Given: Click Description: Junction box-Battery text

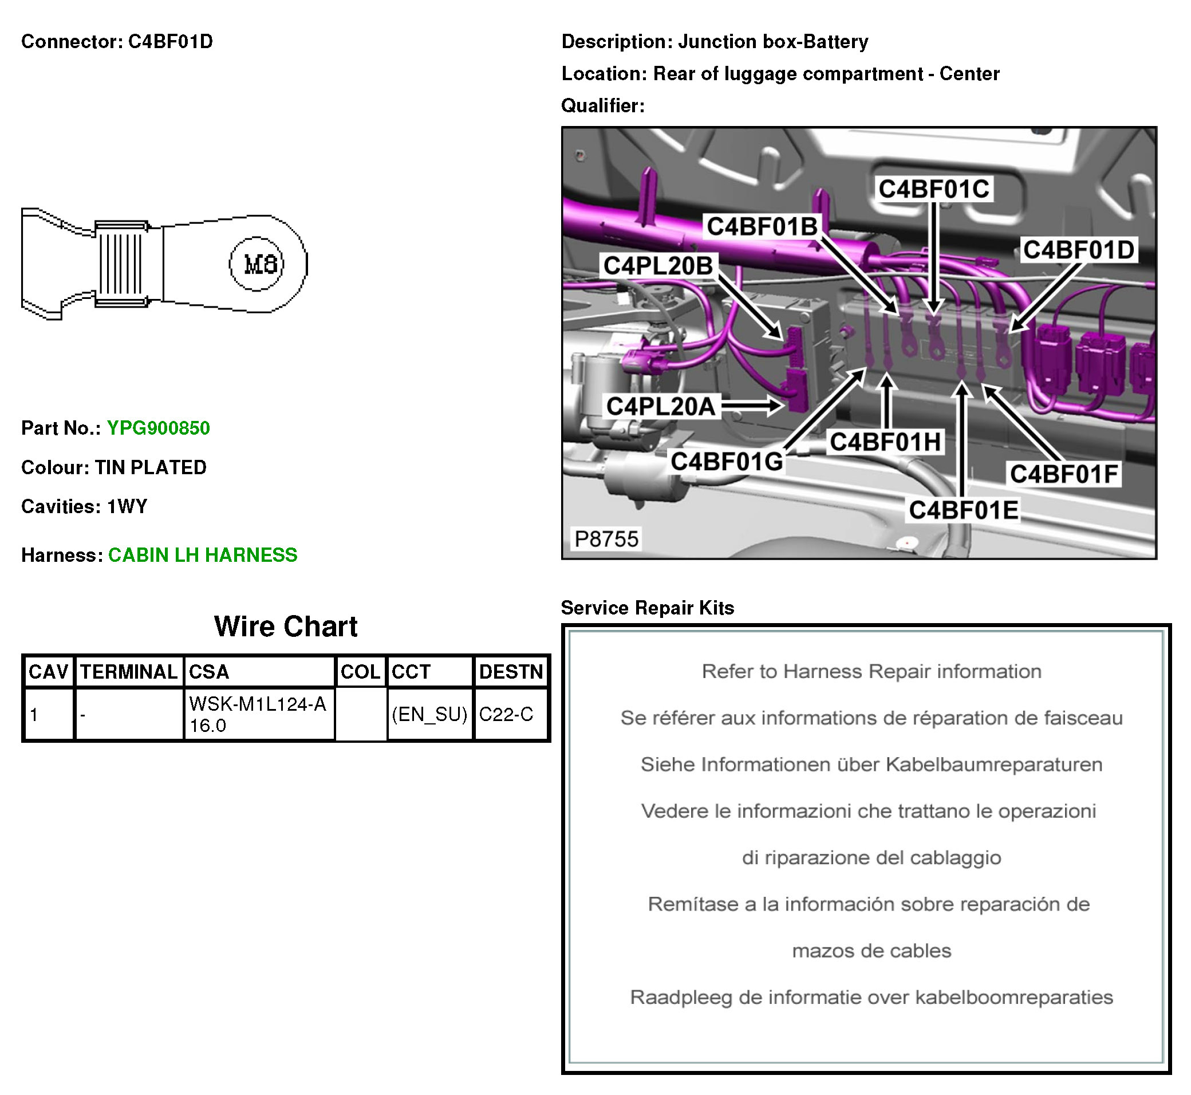Looking at the screenshot, I should coord(715,42).
